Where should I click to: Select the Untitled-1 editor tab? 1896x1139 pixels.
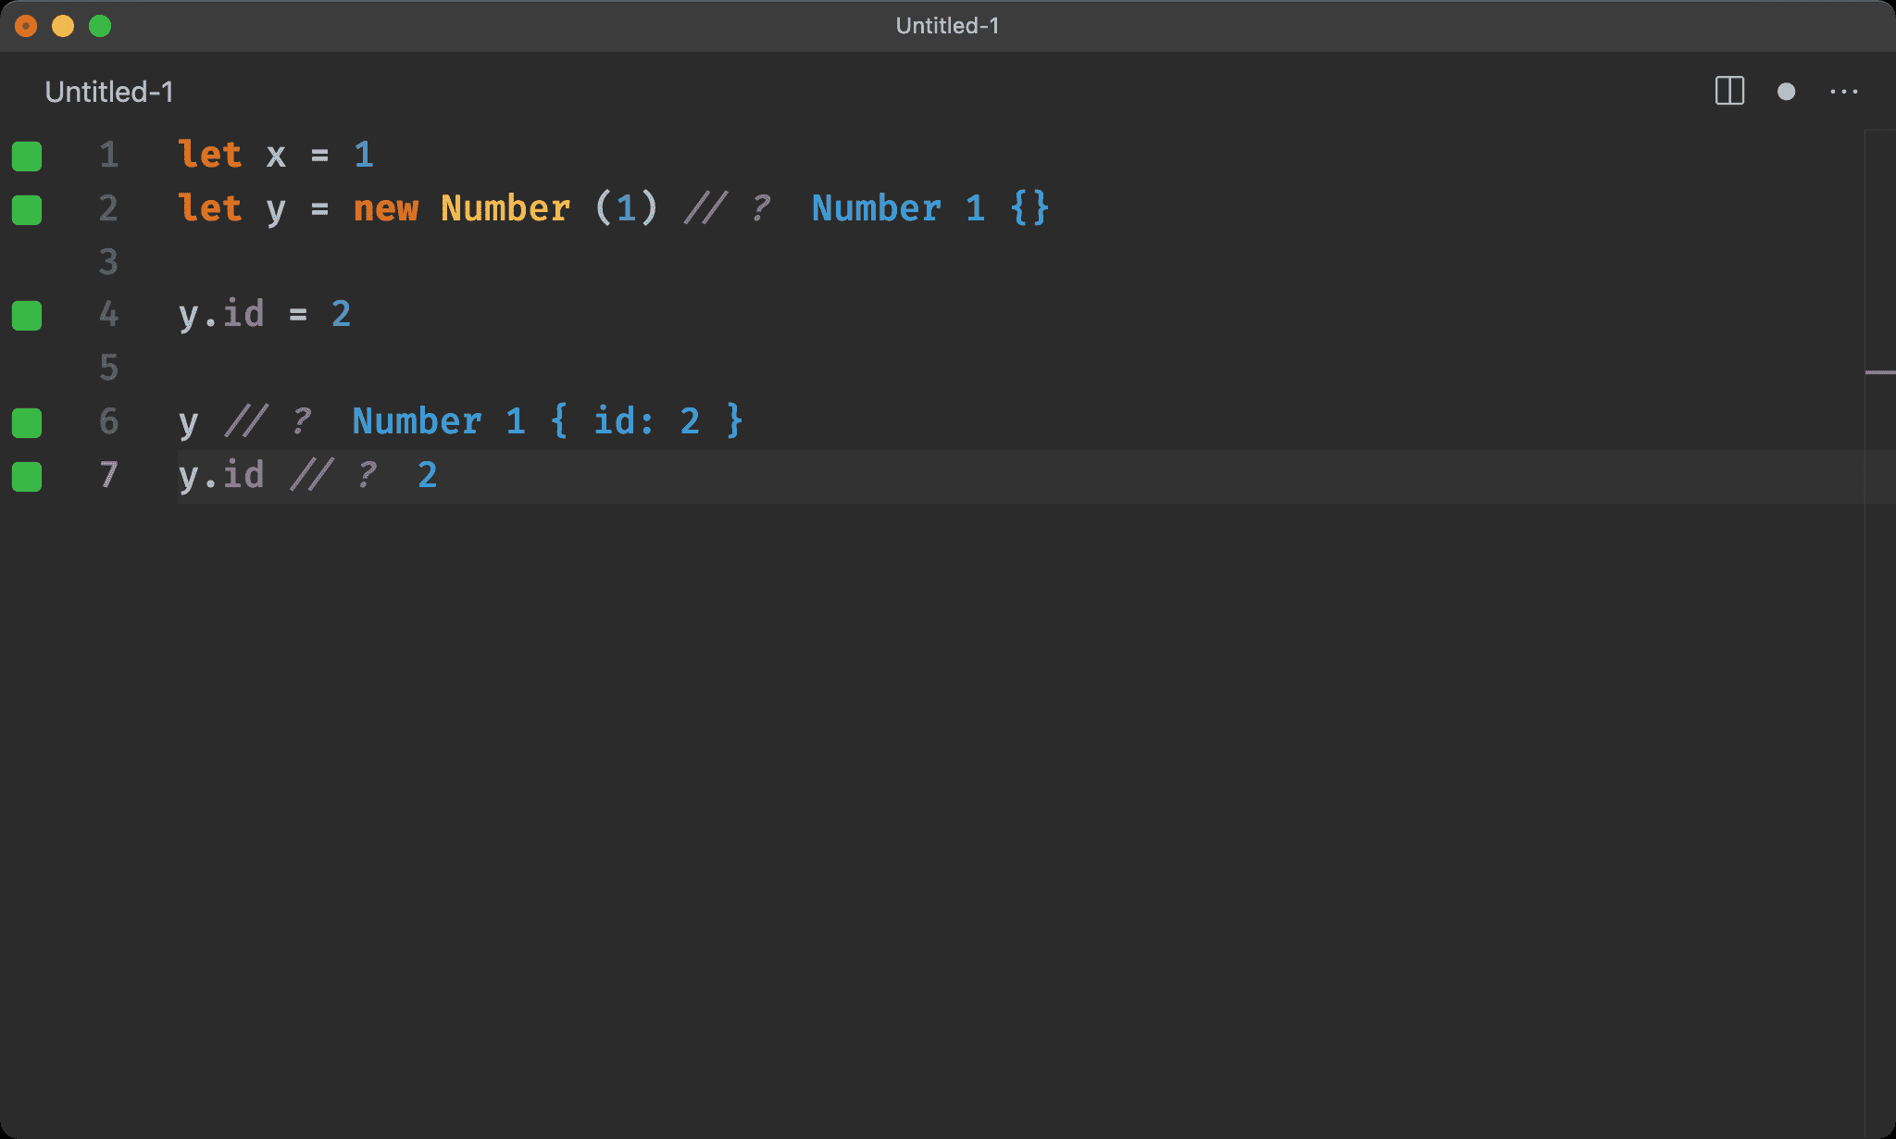click(x=109, y=92)
